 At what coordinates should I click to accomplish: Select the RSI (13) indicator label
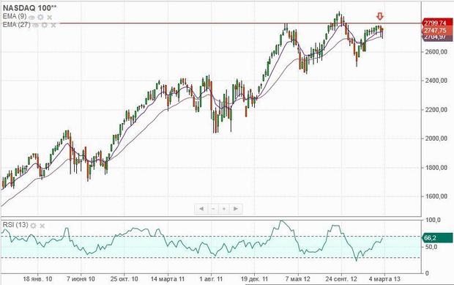coord(15,225)
